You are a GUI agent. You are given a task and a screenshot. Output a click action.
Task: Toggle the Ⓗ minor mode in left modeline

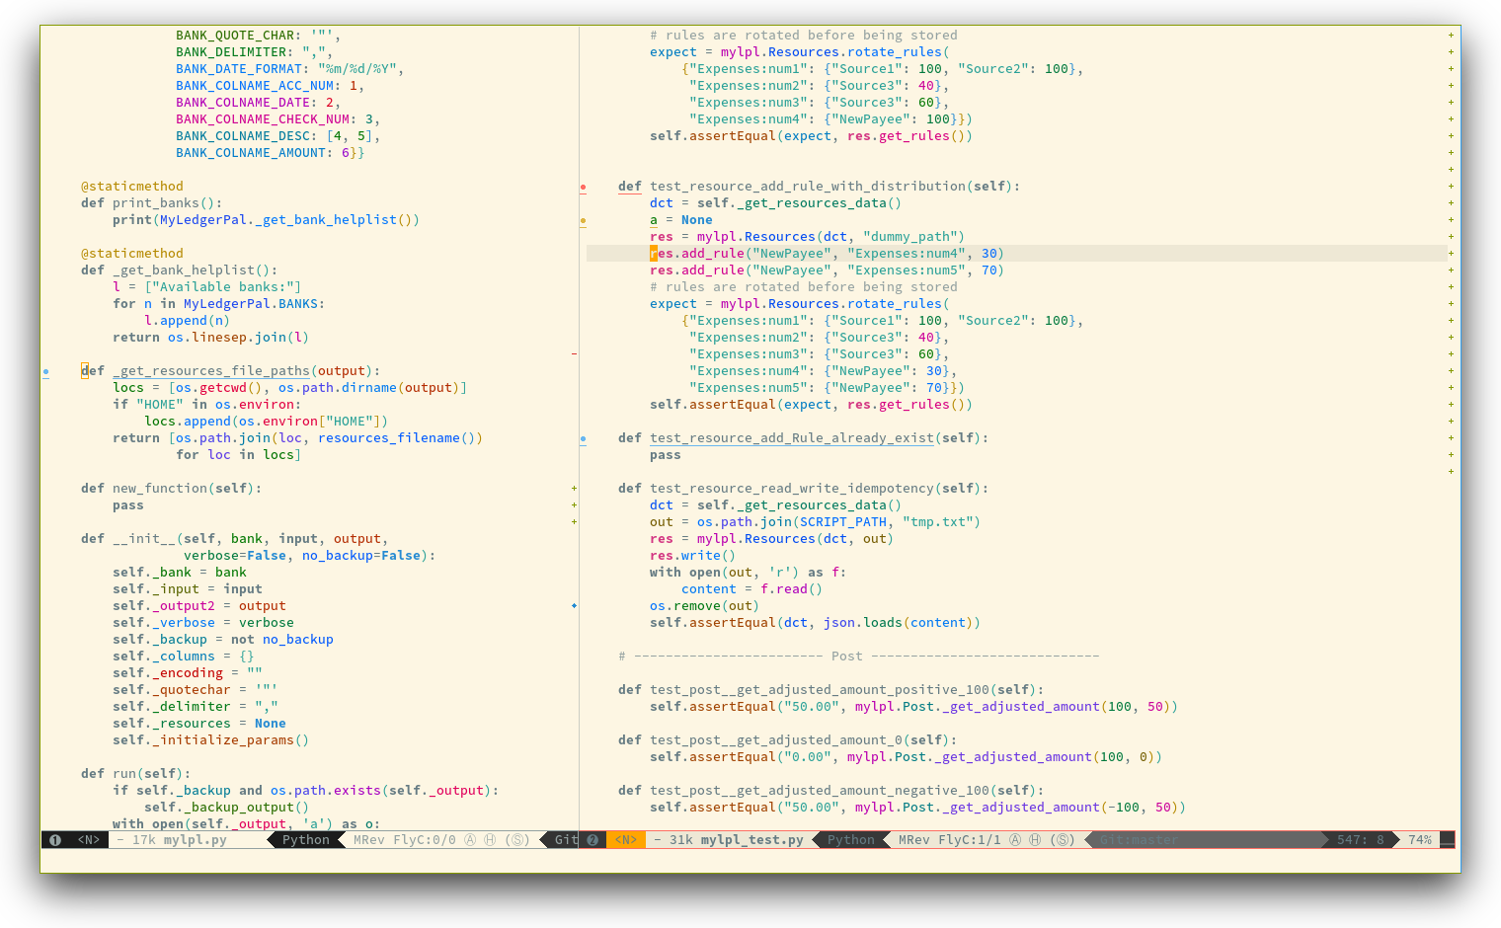coord(490,840)
